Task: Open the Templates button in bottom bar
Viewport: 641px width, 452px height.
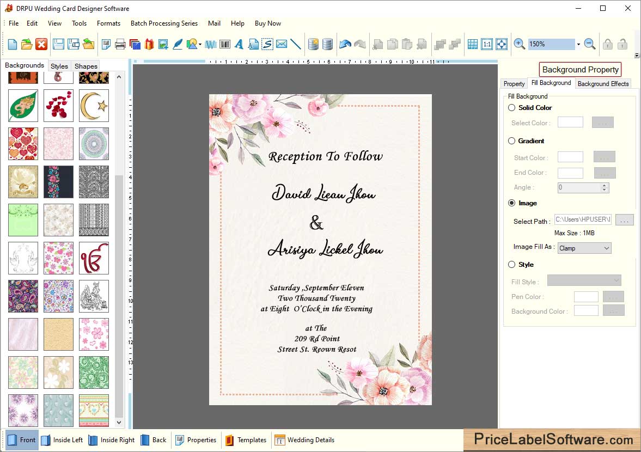Action: pyautogui.click(x=246, y=440)
